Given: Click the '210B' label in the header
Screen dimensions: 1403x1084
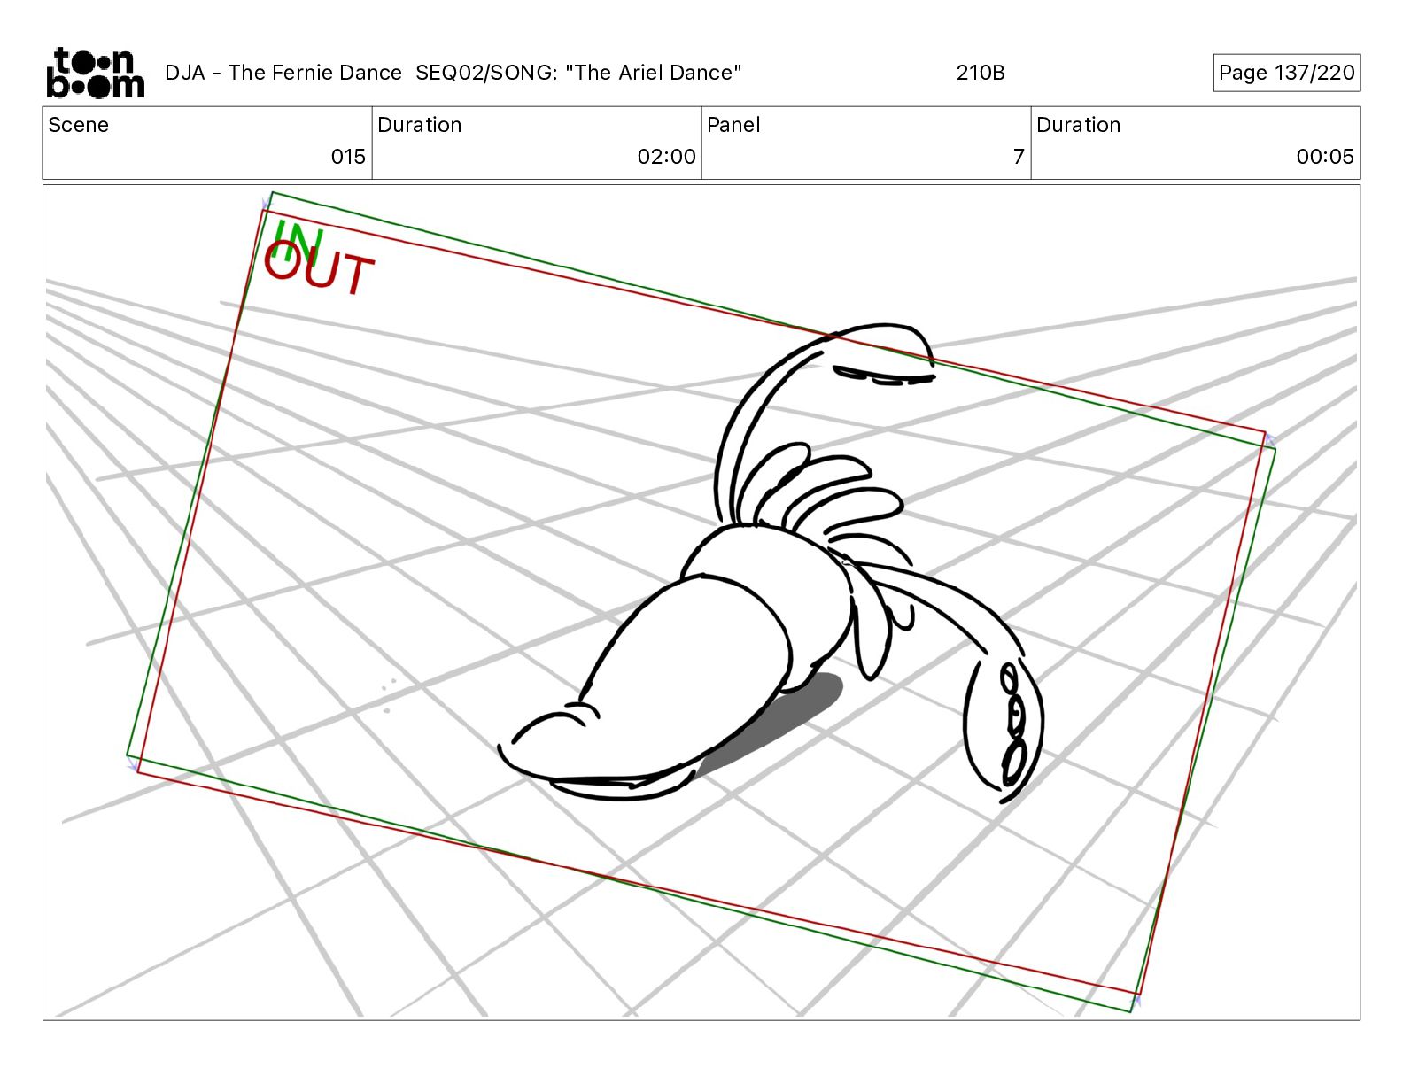Looking at the screenshot, I should (981, 73).
